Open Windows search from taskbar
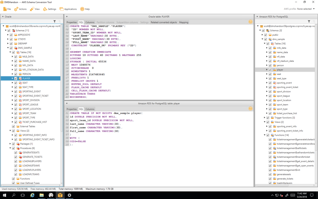 click(x=14, y=195)
